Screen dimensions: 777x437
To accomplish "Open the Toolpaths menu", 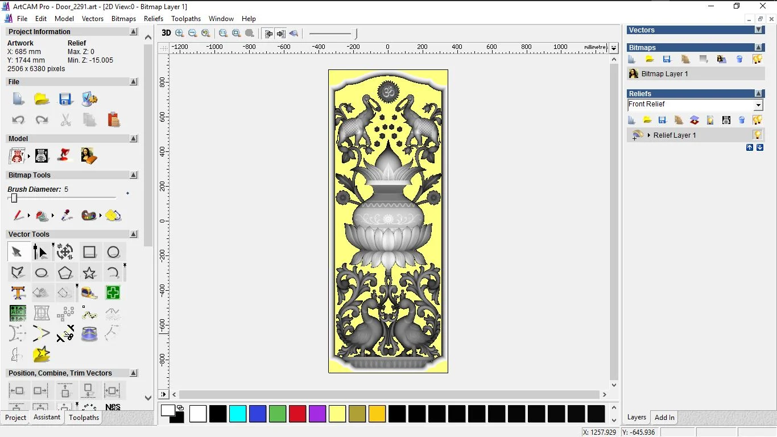I will click(x=186, y=19).
